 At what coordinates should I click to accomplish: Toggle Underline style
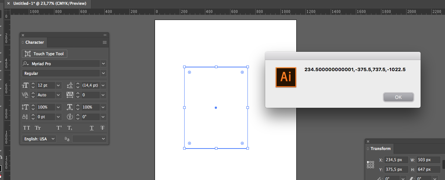[x=92, y=128]
